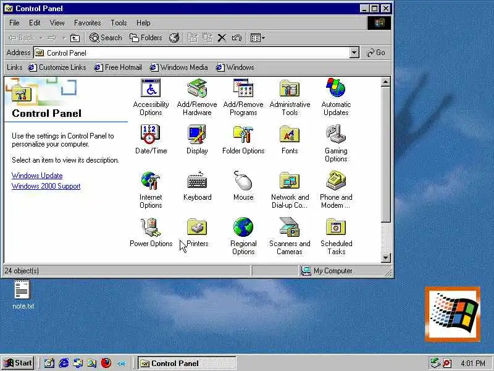Follow the Windows Update link
The width and height of the screenshot is (494, 371).
click(x=37, y=176)
